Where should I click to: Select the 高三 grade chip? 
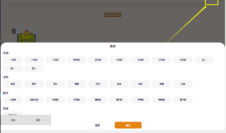click(34, 69)
